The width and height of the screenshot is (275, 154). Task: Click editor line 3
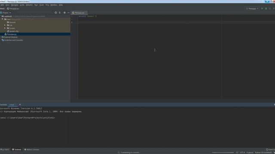pyautogui.click(x=177, y=22)
